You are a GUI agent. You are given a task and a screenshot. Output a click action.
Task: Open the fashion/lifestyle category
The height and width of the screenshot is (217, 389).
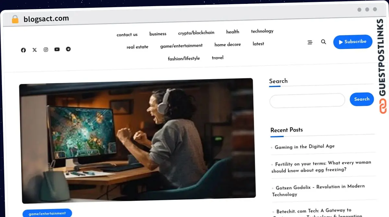184,59
